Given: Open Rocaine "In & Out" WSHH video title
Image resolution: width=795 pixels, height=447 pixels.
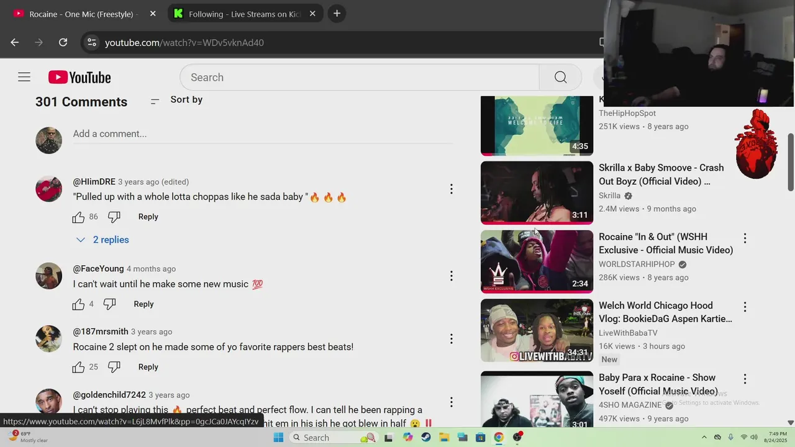Looking at the screenshot, I should [666, 243].
